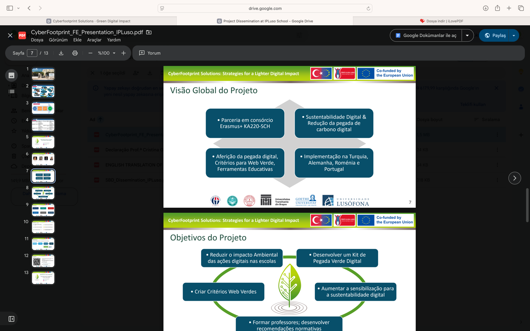The height and width of the screenshot is (331, 530).
Task: Expand the Paylaş dropdown arrow
Action: [x=514, y=36]
